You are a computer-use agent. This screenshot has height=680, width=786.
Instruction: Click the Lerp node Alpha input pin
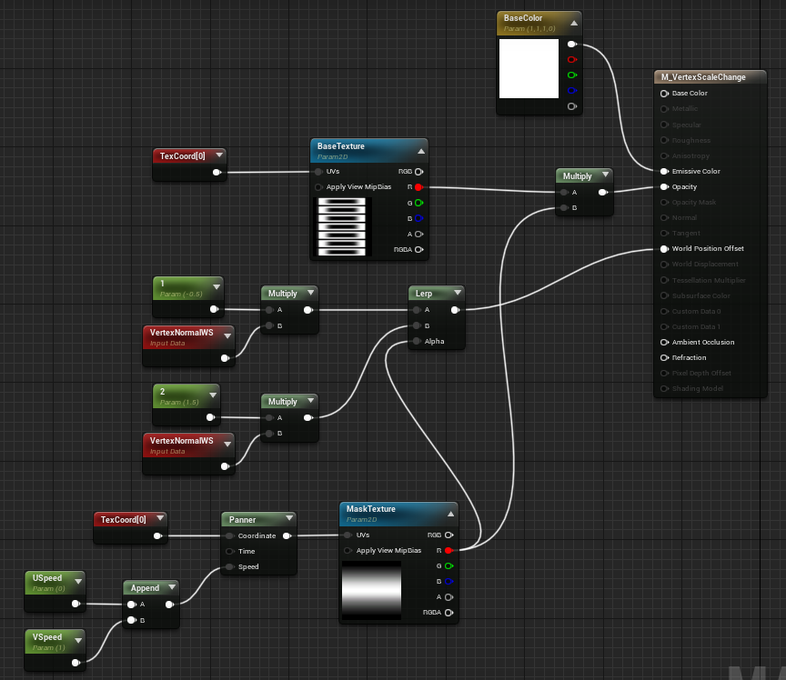(x=416, y=341)
